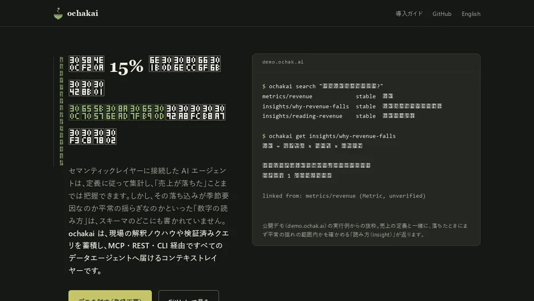The width and height of the screenshot is (534, 301).
Task: Click the insights/why-revenue-falls result row
Action: (352, 106)
